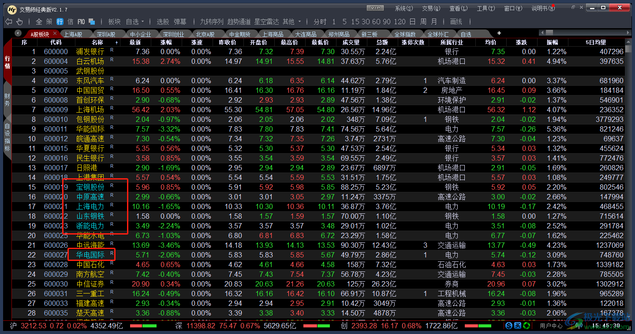Click the 弹幕 toolbar button
The image size is (635, 334).
(x=179, y=22)
